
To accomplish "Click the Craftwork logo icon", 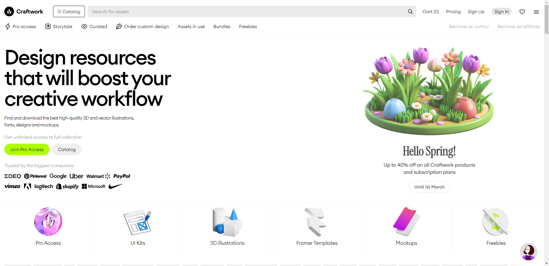I will (x=9, y=11).
